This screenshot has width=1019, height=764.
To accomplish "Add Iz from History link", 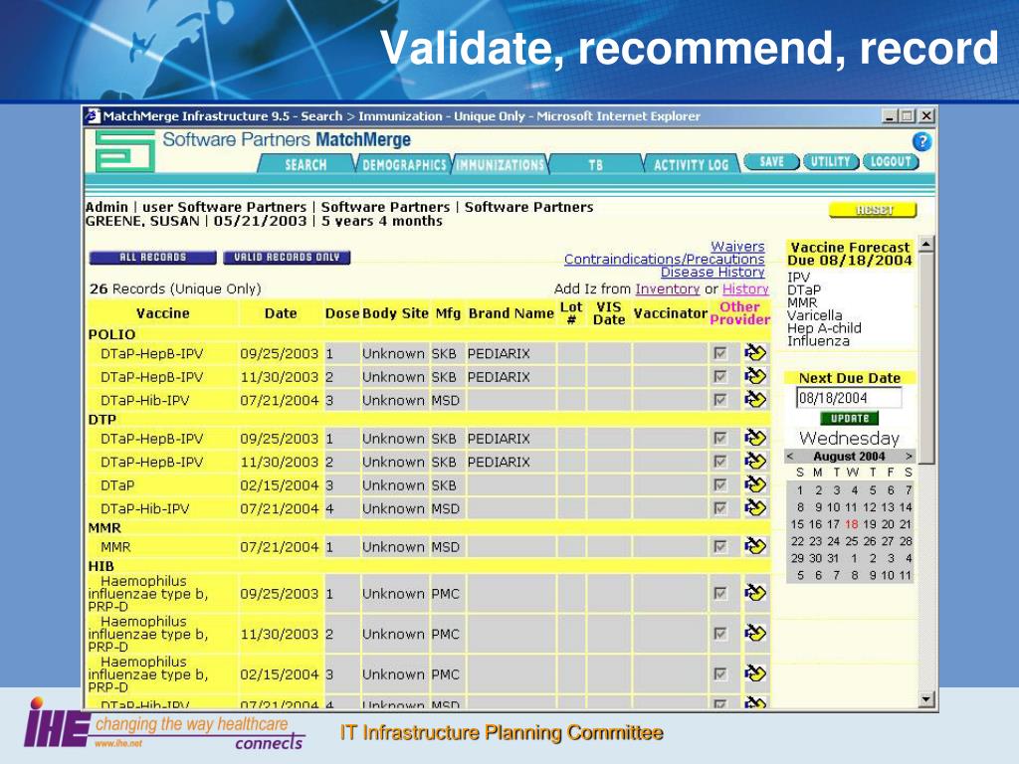I will pyautogui.click(x=745, y=289).
